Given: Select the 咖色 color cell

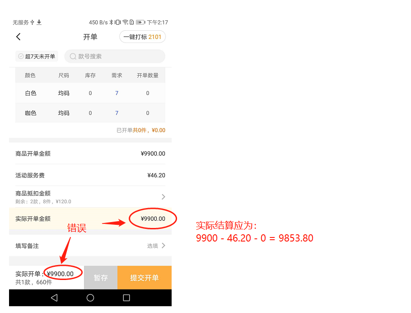Looking at the screenshot, I should click(x=31, y=113).
